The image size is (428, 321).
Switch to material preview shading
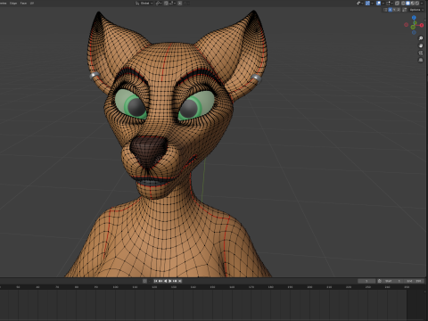(x=413, y=4)
